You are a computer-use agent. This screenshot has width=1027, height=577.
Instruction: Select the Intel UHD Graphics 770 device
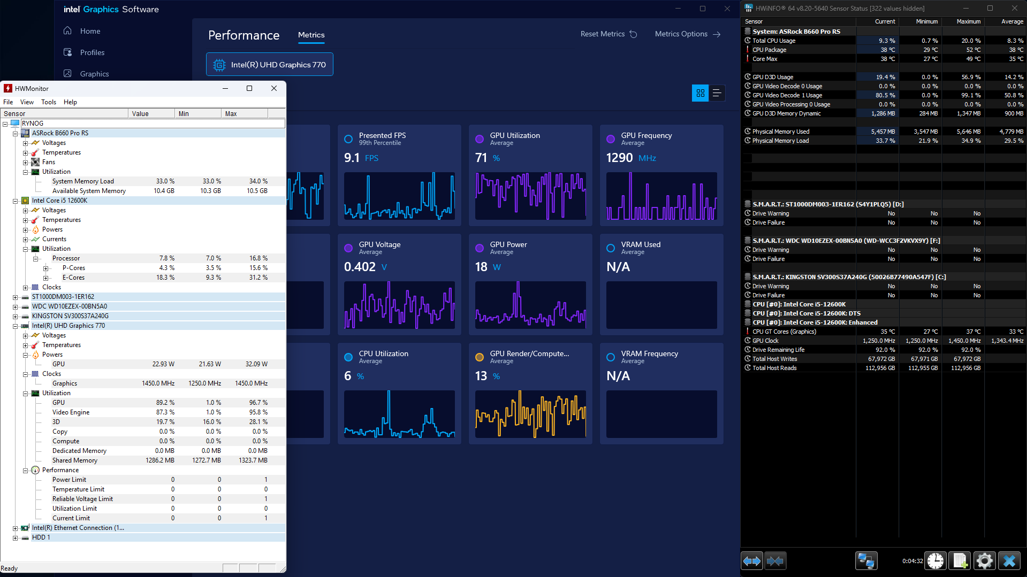(x=270, y=65)
